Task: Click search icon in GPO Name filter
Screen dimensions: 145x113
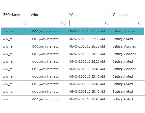Action: [x=24, y=23]
